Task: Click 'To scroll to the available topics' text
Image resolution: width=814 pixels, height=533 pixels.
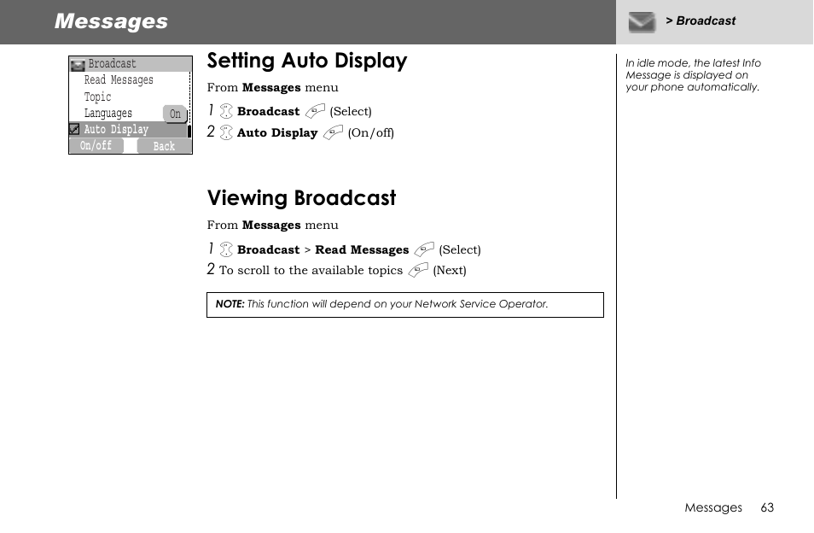Action: point(311,270)
